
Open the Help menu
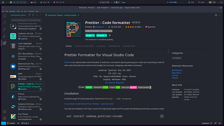pos(37,11)
